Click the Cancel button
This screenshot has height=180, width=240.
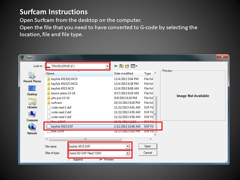(148, 153)
